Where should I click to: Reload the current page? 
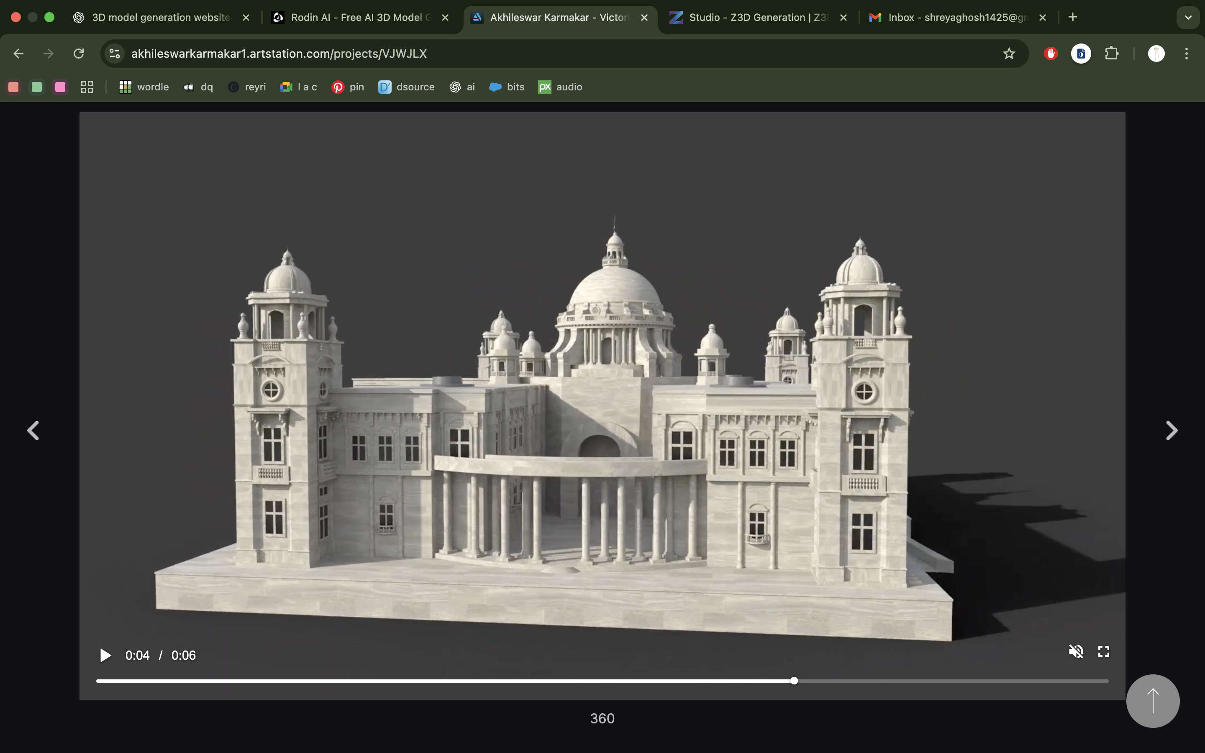79,54
